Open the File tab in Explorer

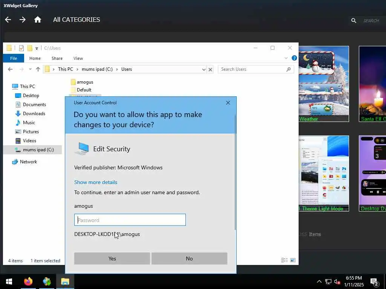point(14,58)
